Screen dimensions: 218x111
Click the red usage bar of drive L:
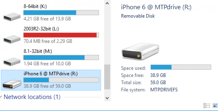(x=60, y=35)
